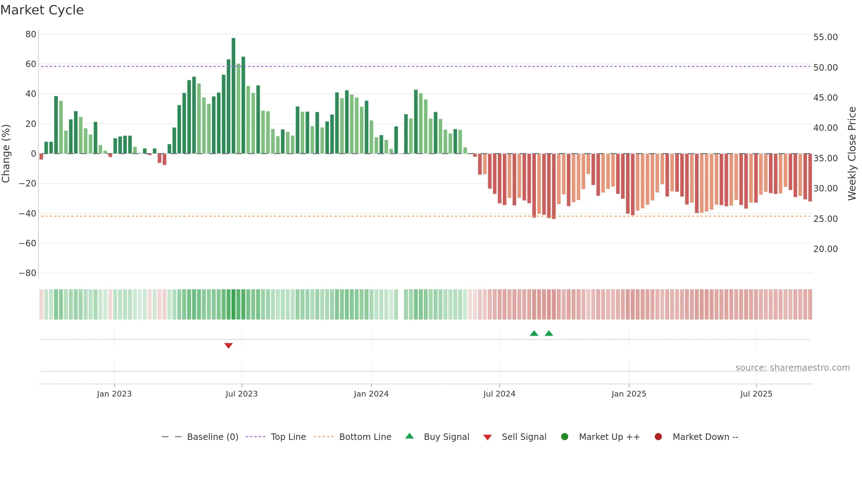
Task: Click the Jul 2025 axis label
Action: pyautogui.click(x=756, y=394)
